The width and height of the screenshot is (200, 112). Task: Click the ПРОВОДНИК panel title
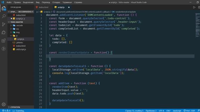click(x=16, y=7)
